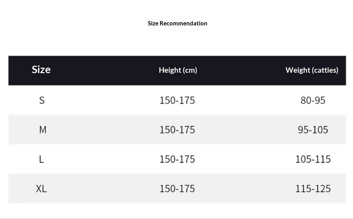Click the height value in the L row
Image resolution: width=353 pixels, height=219 pixels.
tap(177, 159)
